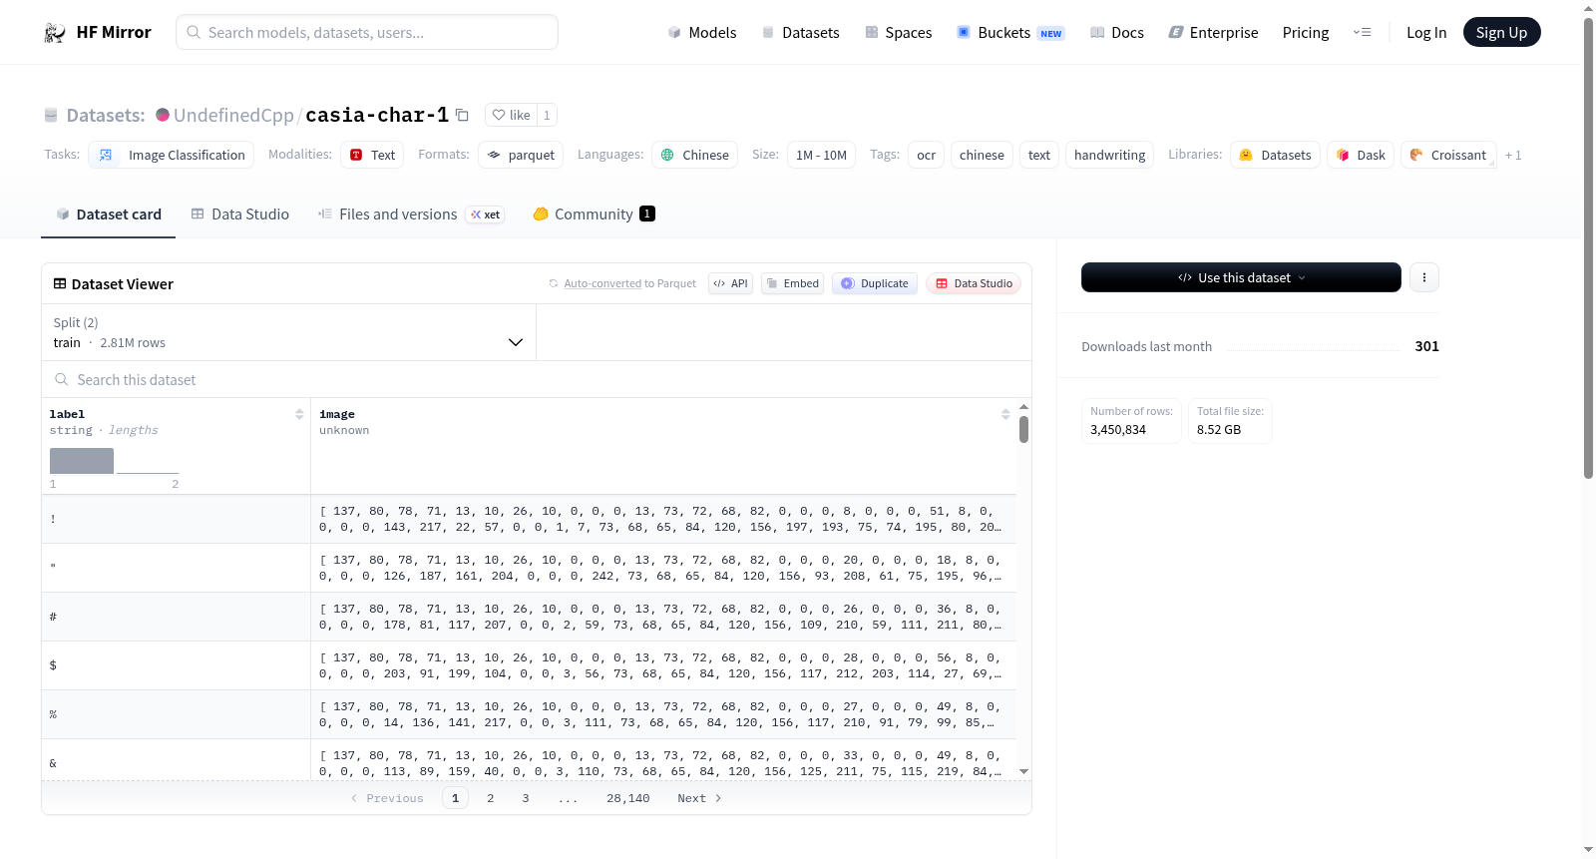Open the Use this dataset dropdown
The height and width of the screenshot is (859, 1596).
[1241, 277]
